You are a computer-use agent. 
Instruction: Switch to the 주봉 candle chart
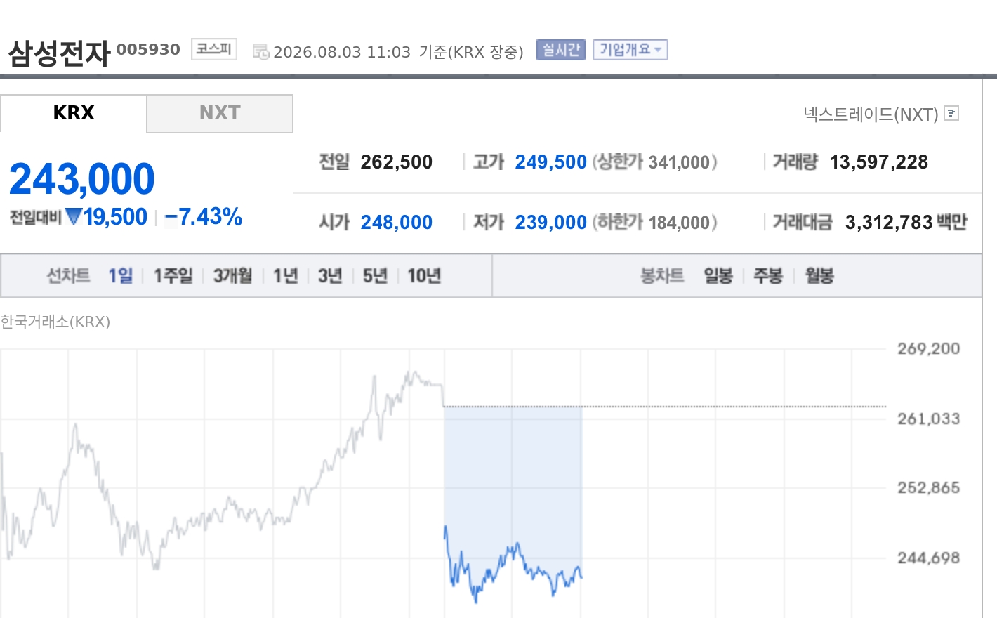pyautogui.click(x=768, y=275)
